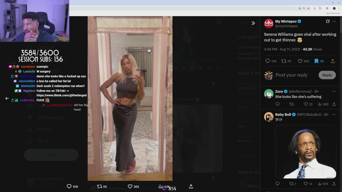The height and width of the screenshot is (192, 342).
Task: Toggle the bookmark showing 35
Action: point(319,61)
